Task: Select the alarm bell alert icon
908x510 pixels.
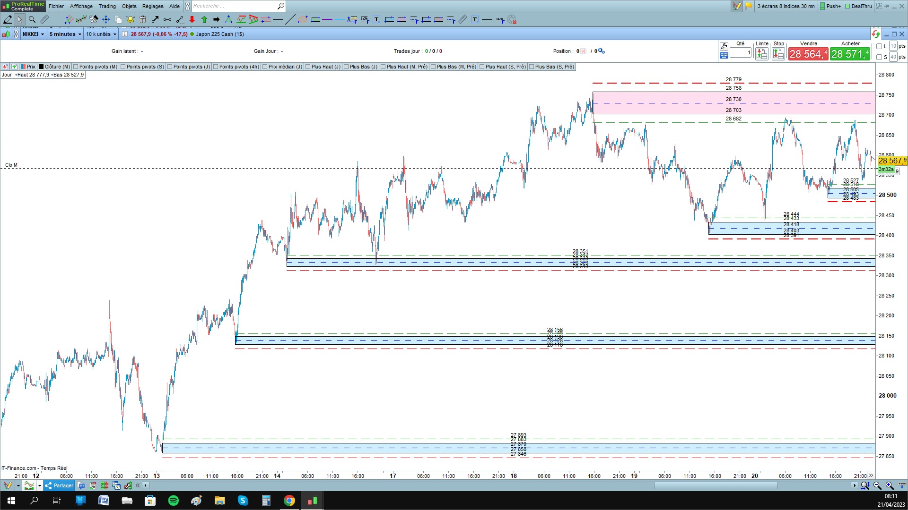Action: click(130, 19)
